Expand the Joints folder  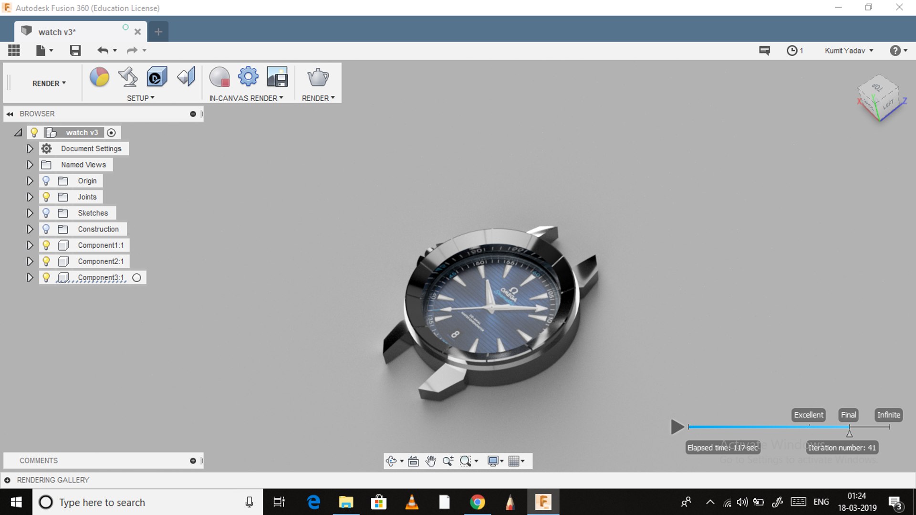[x=30, y=197]
